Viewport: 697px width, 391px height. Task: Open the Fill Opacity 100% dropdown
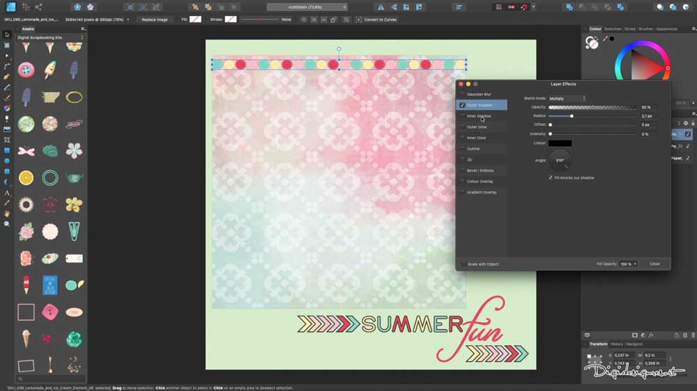pyautogui.click(x=629, y=264)
